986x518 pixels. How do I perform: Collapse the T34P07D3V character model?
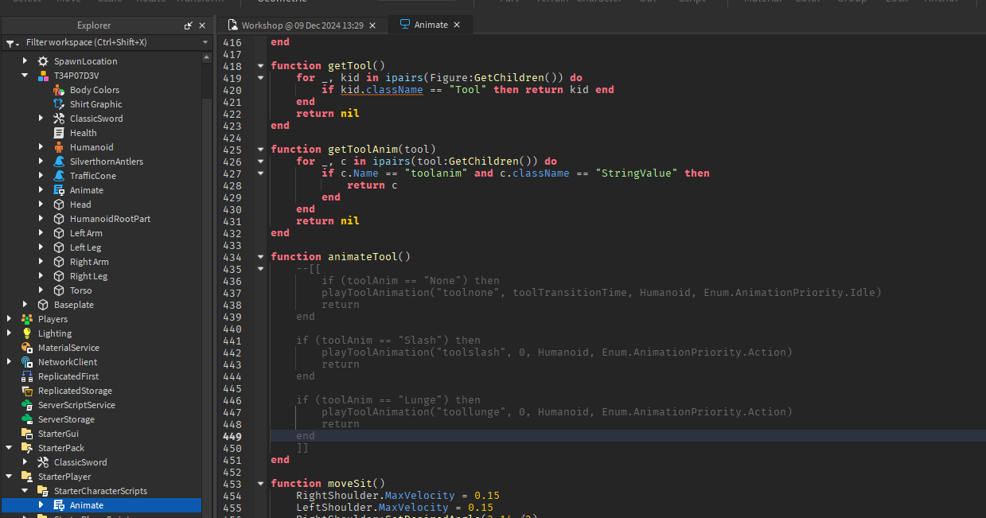[24, 75]
